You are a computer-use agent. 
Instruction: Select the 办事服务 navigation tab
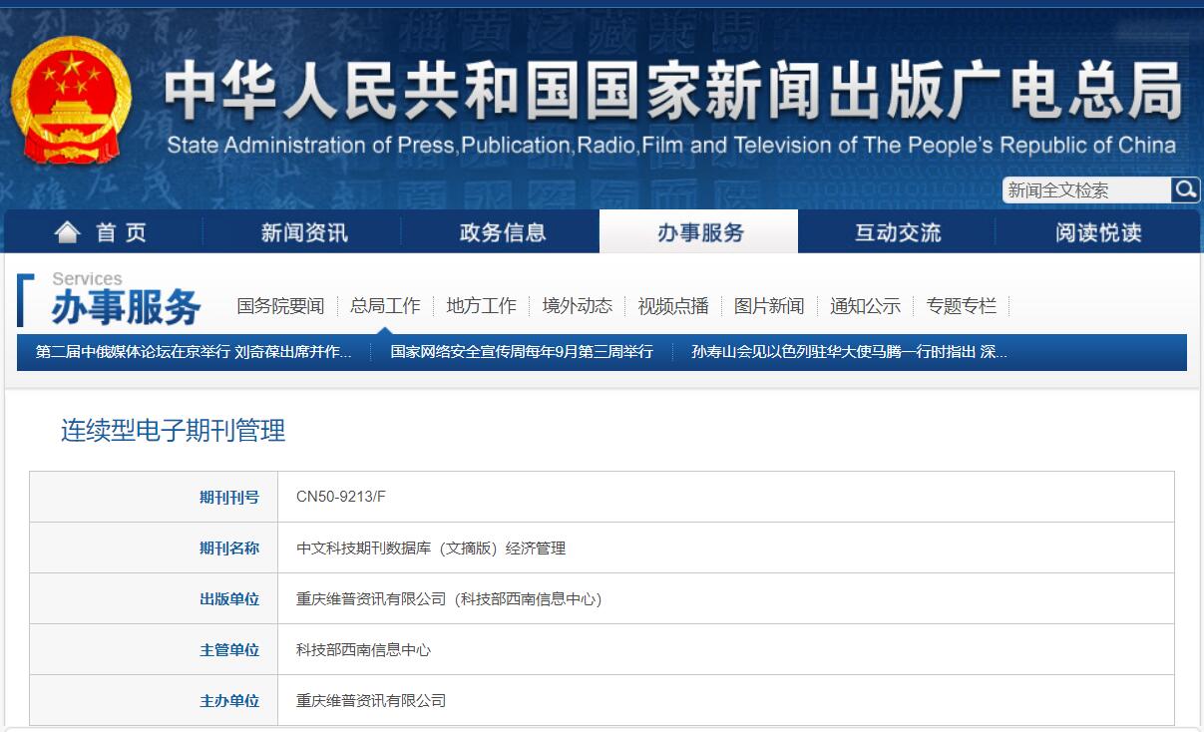click(699, 232)
